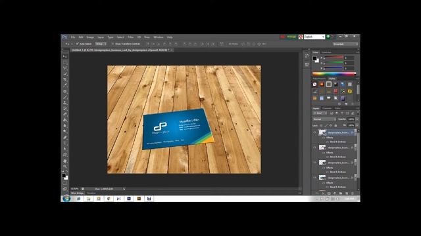Open the Windows Start button
The height and width of the screenshot is (236, 421).
coord(66,199)
